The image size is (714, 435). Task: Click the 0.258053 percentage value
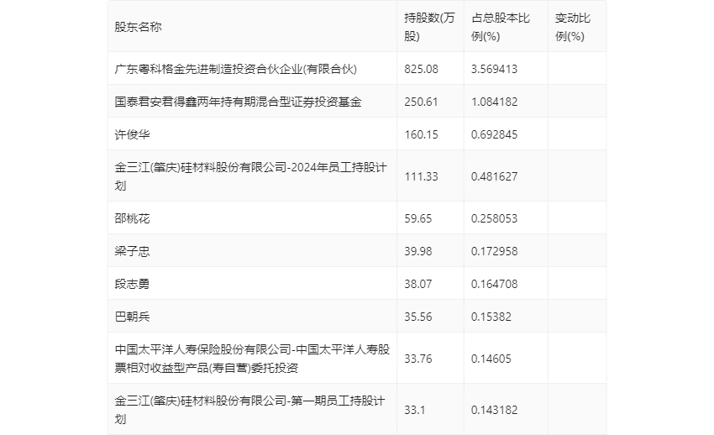494,218
